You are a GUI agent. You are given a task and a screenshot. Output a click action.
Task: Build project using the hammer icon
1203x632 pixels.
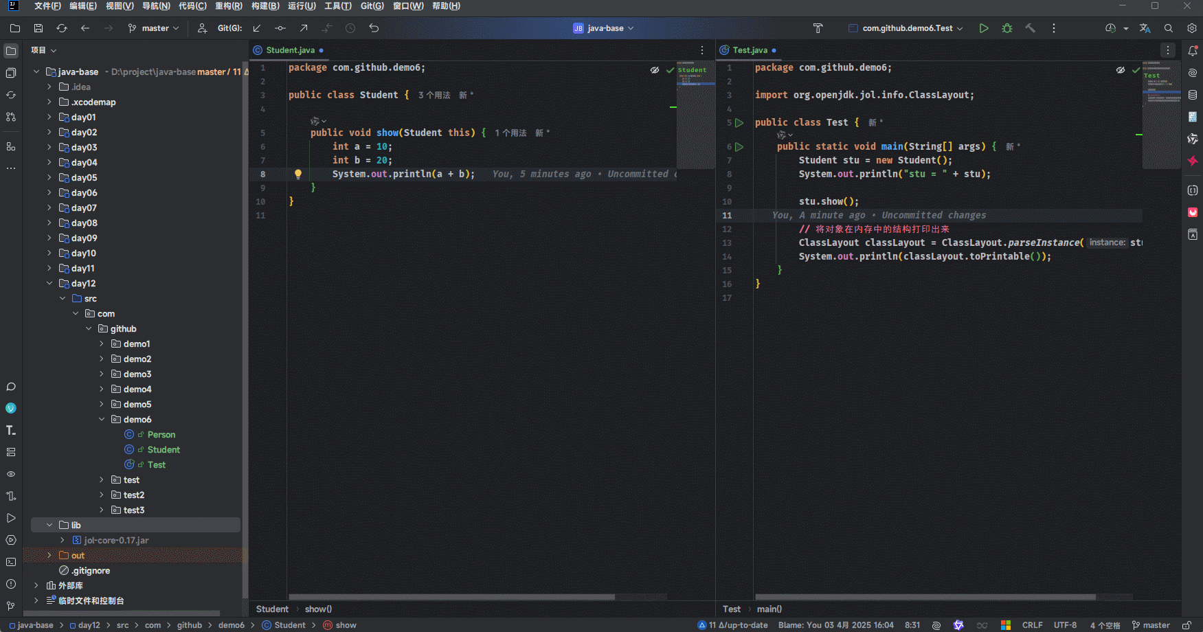coord(1030,28)
